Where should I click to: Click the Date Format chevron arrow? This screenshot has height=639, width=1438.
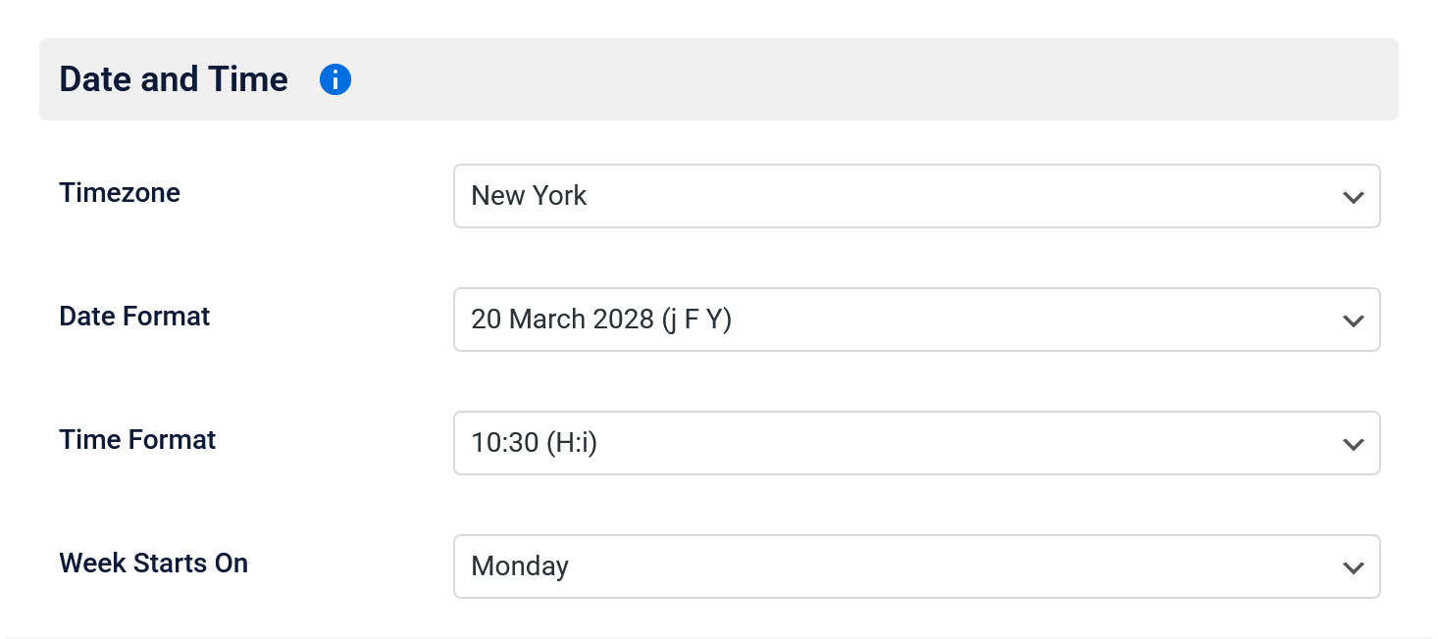click(1354, 319)
